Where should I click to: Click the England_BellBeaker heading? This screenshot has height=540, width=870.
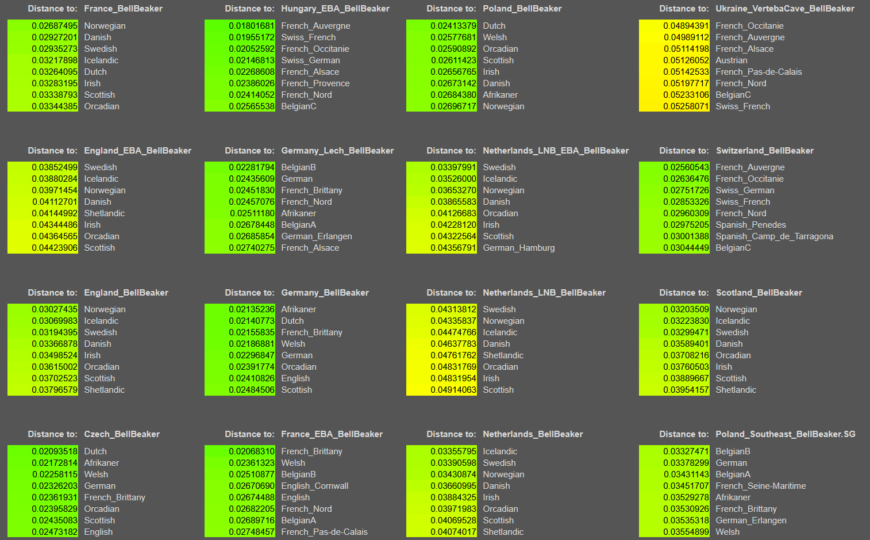click(126, 293)
